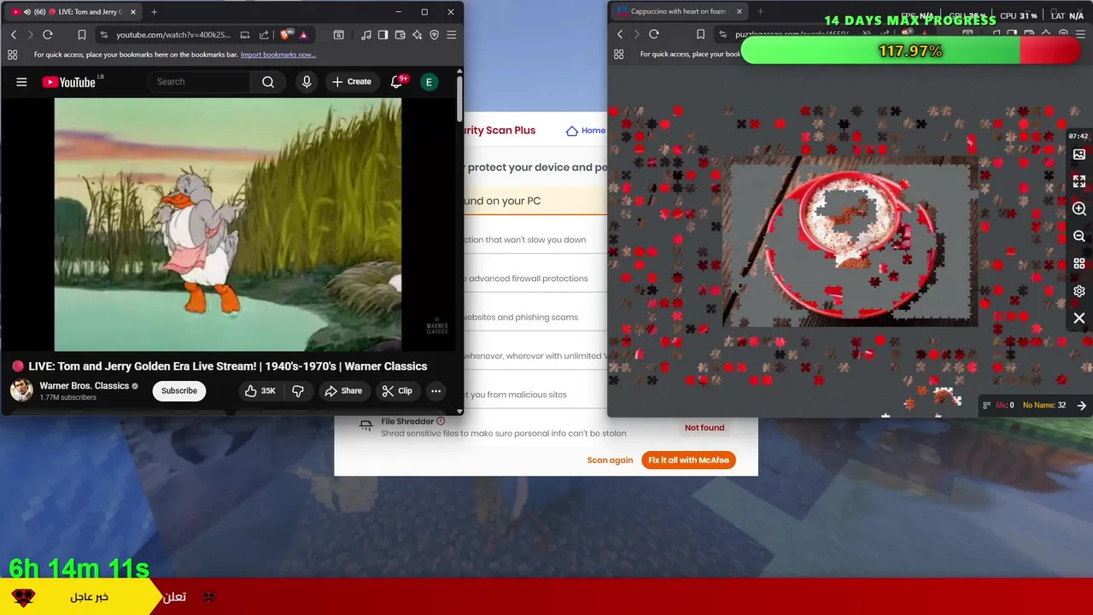The height and width of the screenshot is (615, 1093).
Task: Dislike the live stream video
Action: [298, 391]
